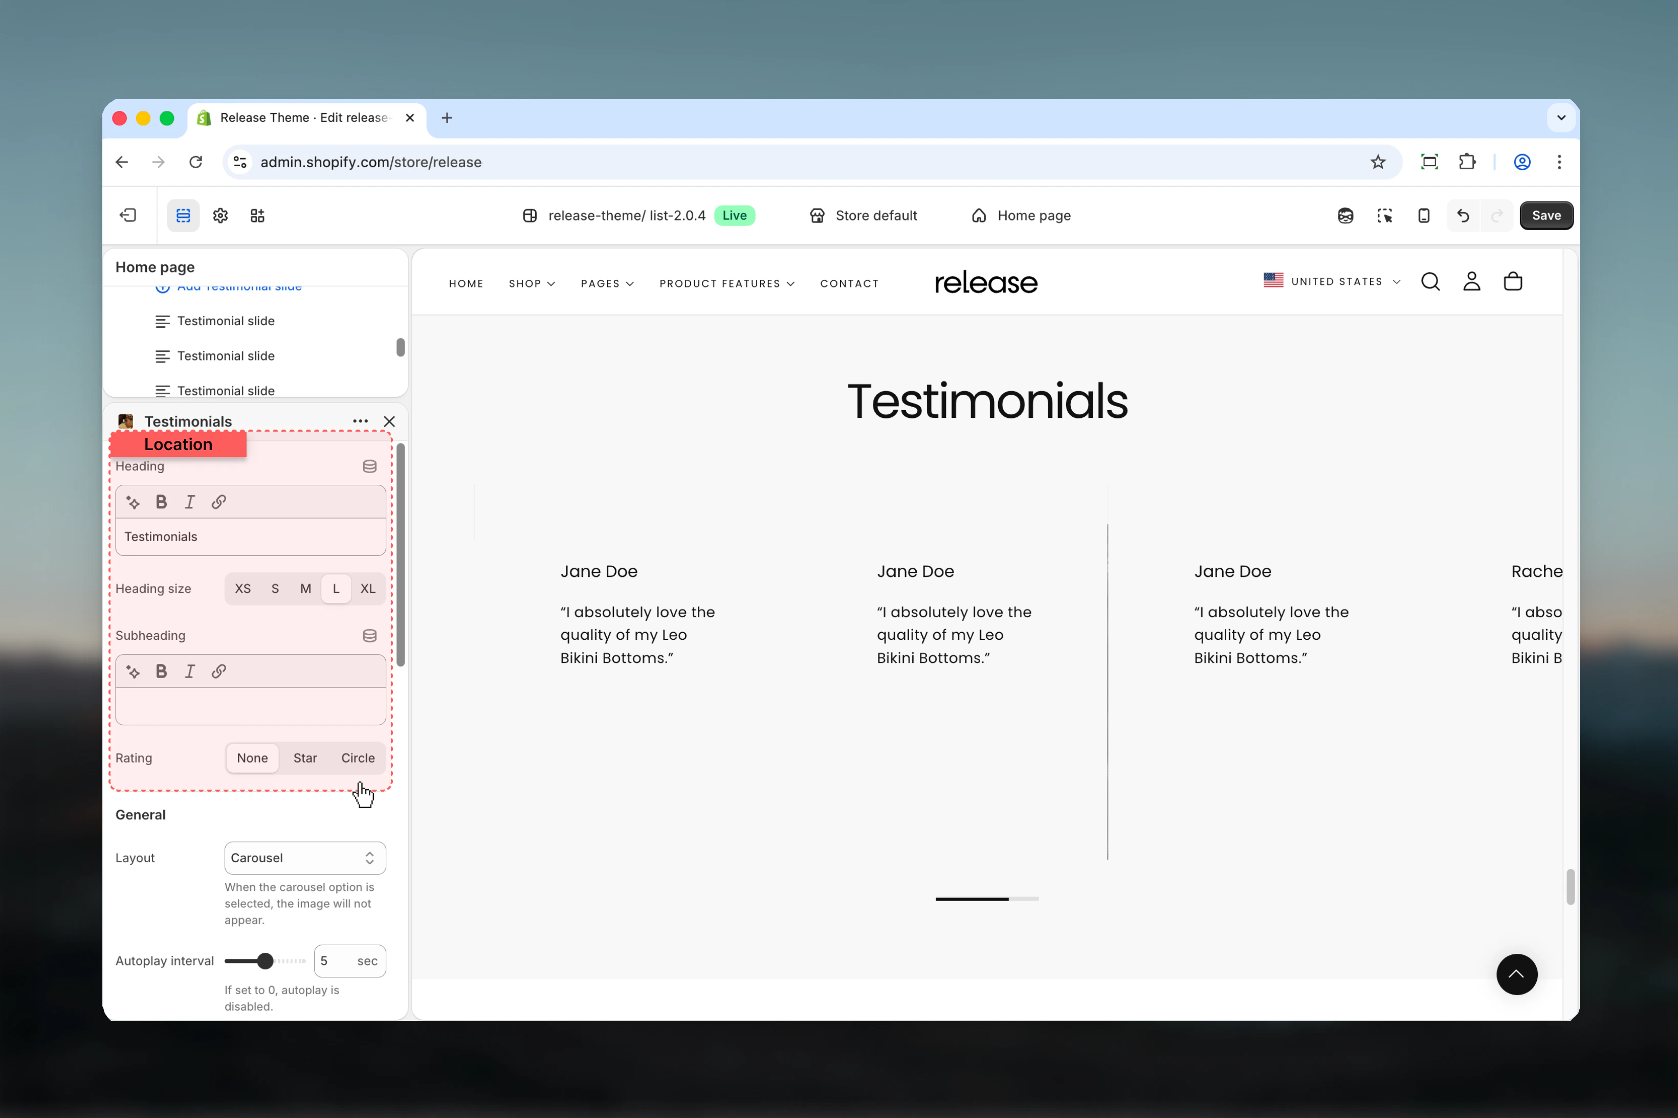Select the first Testimonial slide block
The image size is (1678, 1118).
(x=225, y=321)
